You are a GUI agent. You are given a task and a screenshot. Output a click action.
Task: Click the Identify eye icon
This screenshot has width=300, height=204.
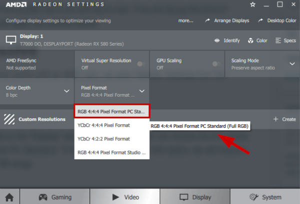coord(217,41)
